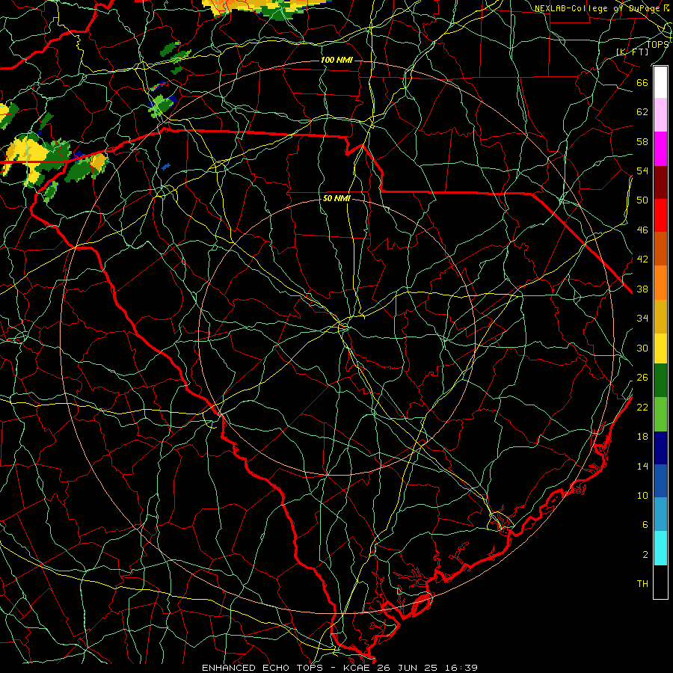Screen dimensions: 673x673
Task: Click the '34' legend value
Action: (642, 319)
